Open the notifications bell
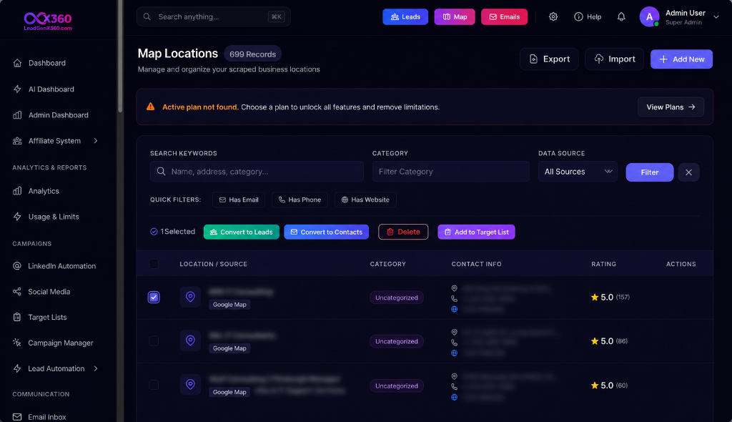 click(621, 17)
